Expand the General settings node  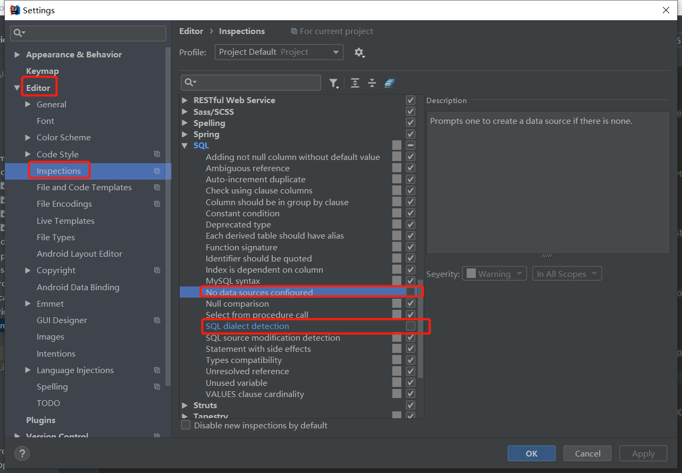click(28, 104)
